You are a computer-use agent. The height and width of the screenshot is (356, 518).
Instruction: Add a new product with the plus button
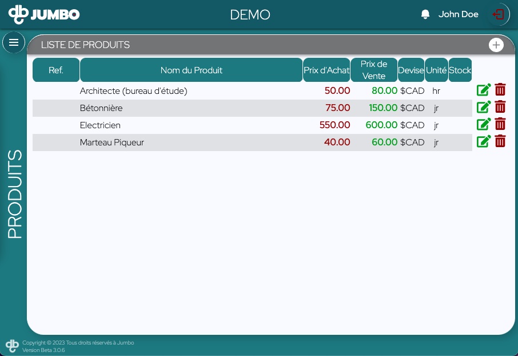pyautogui.click(x=496, y=45)
